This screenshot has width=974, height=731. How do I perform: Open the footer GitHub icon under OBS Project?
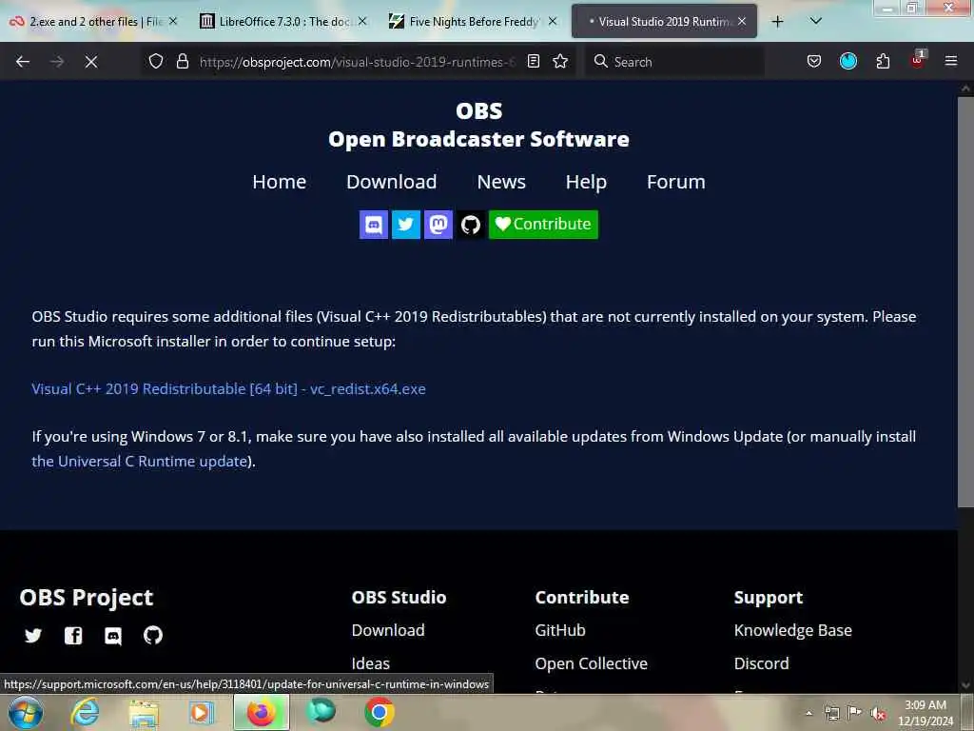point(153,635)
